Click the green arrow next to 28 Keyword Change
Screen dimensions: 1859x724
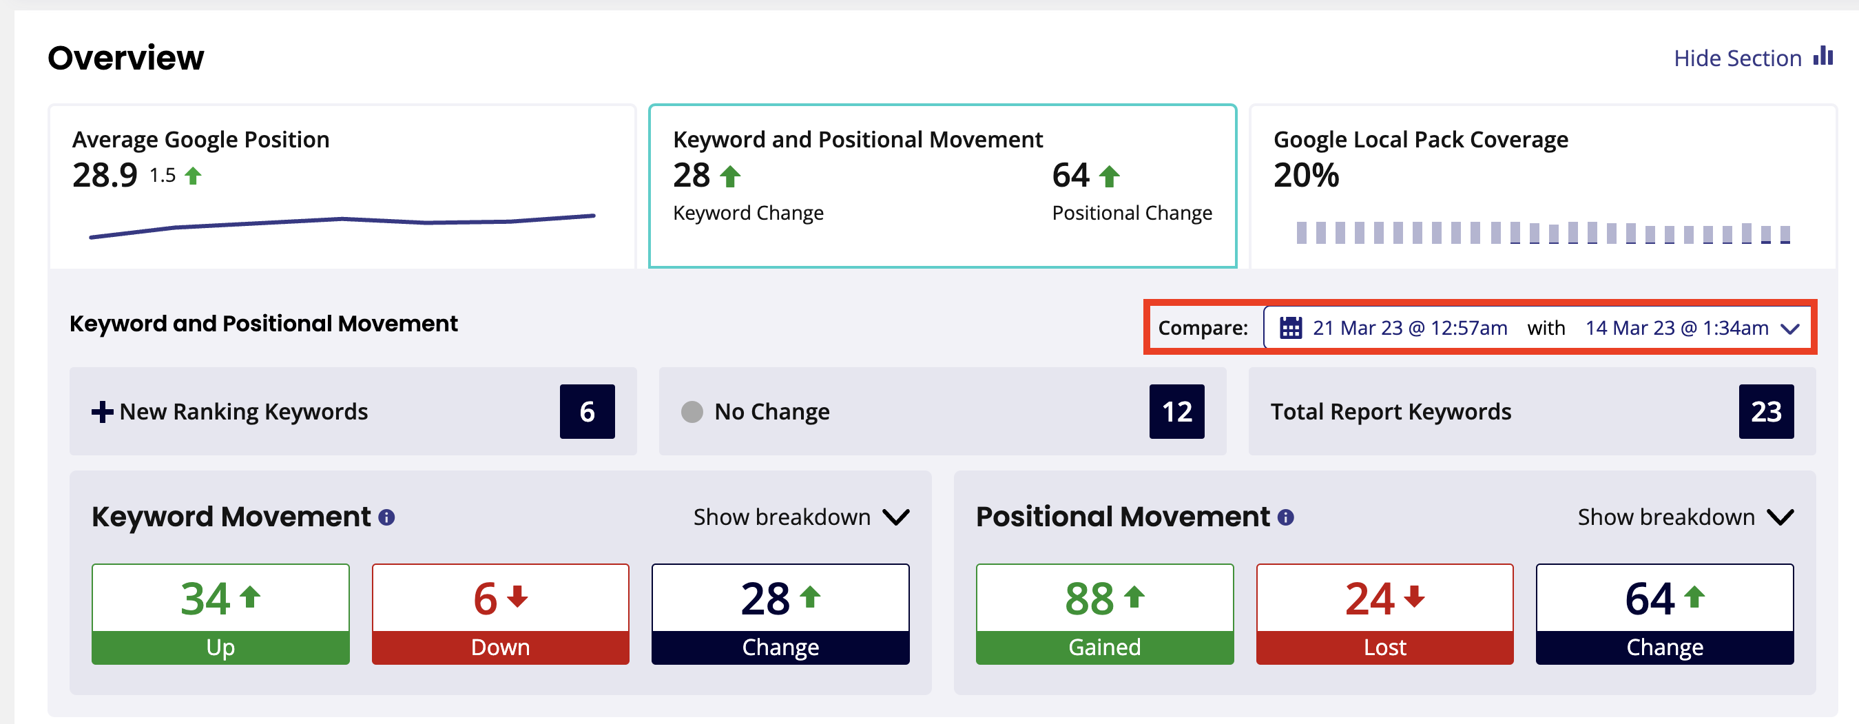click(730, 176)
